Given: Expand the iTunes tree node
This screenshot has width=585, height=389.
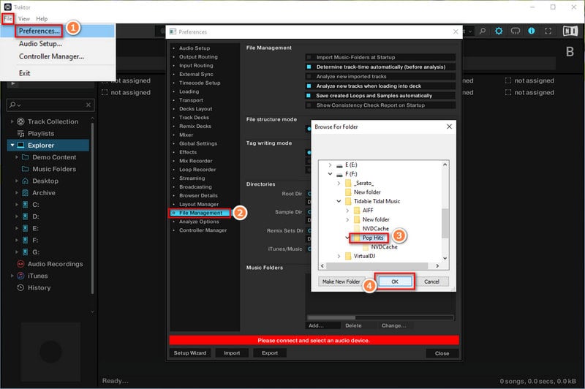Looking at the screenshot, I should tap(12, 276).
